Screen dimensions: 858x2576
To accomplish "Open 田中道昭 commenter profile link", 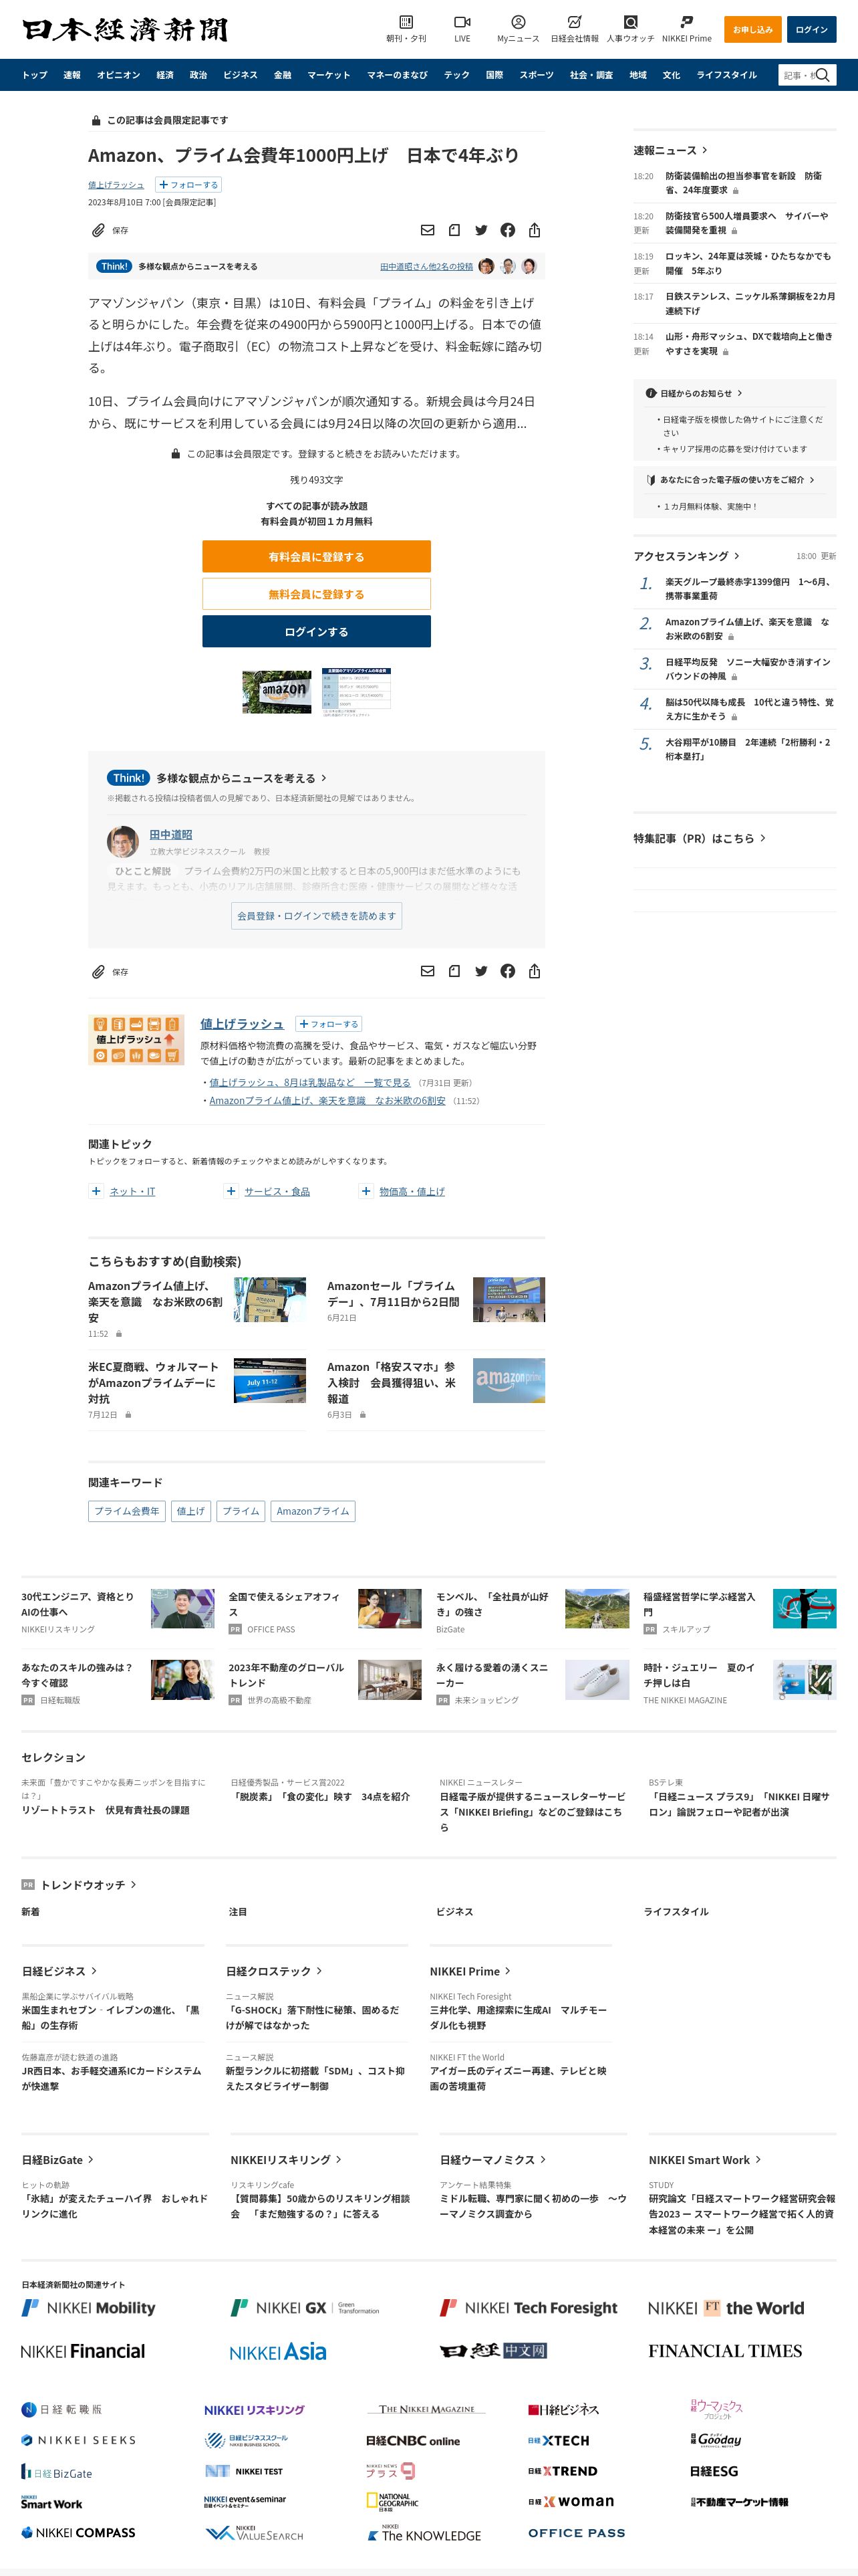I will click(x=171, y=835).
